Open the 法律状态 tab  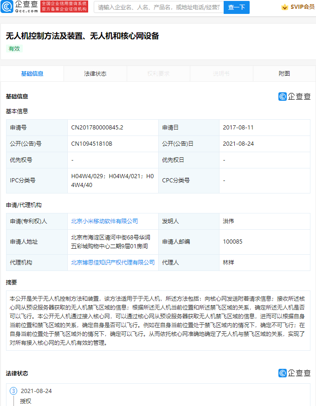point(95,74)
